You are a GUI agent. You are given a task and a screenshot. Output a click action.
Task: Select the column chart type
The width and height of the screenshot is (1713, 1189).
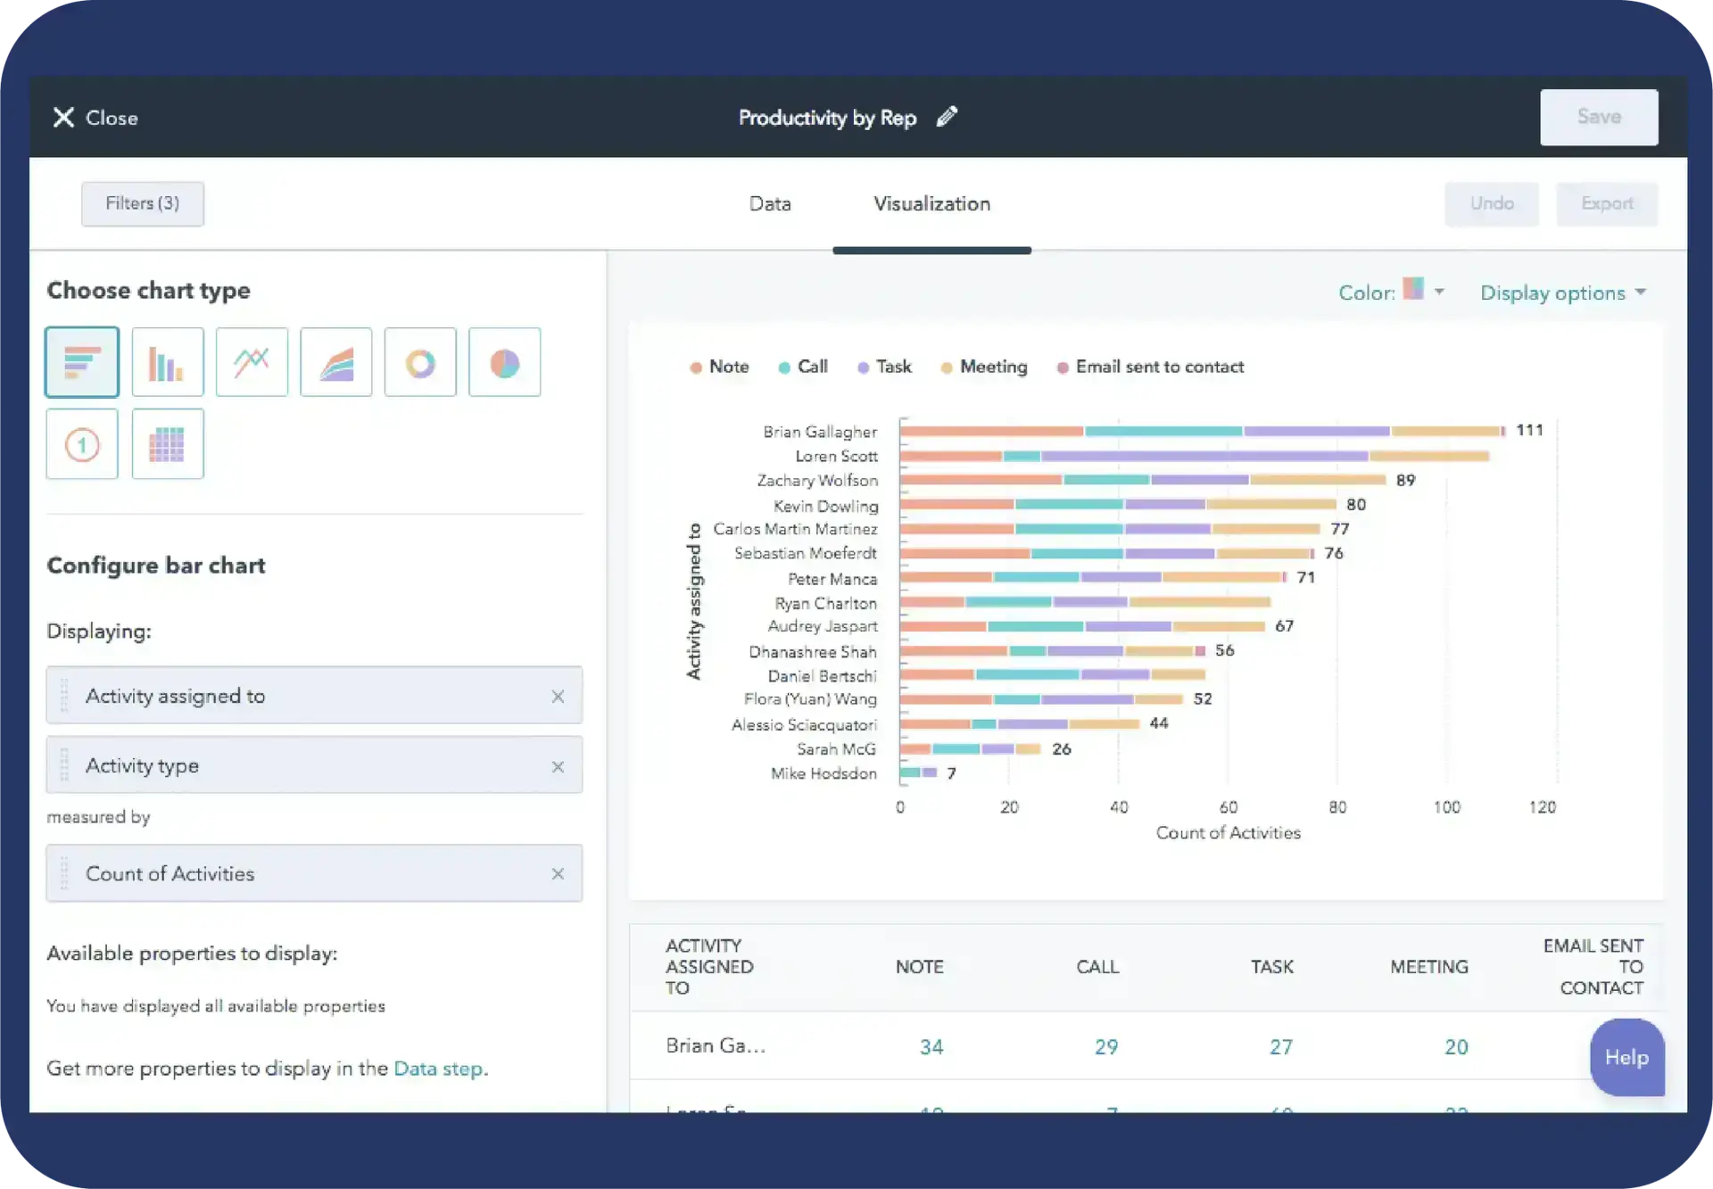pos(167,362)
